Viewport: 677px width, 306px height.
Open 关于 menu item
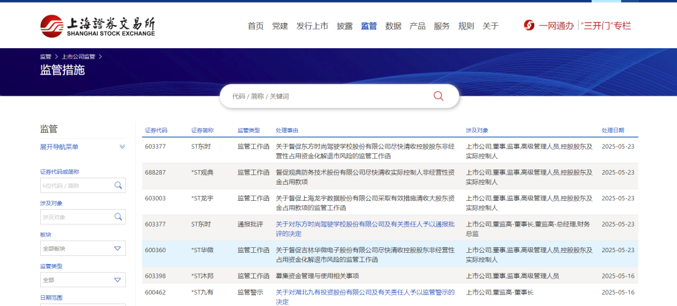(490, 26)
